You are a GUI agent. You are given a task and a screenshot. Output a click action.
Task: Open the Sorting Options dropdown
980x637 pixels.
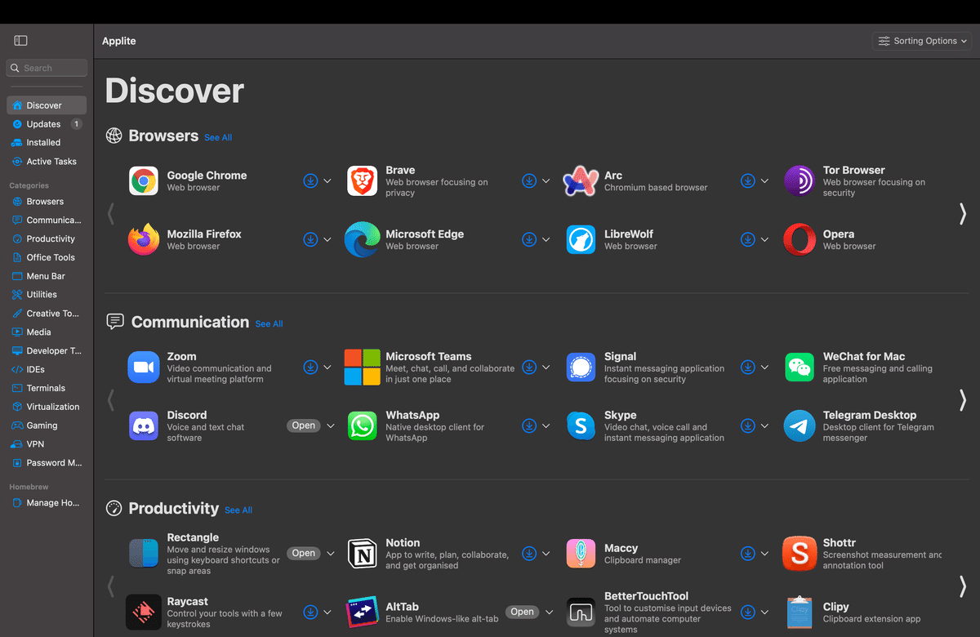click(x=922, y=41)
